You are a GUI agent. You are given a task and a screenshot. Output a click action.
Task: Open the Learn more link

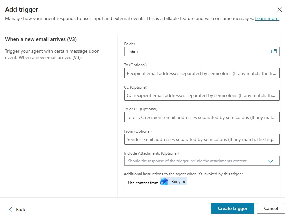click(x=267, y=19)
